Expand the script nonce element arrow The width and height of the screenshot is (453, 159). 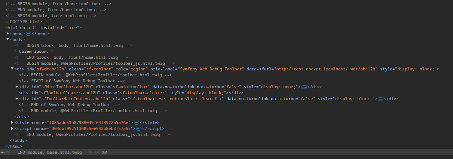[x=12, y=128]
